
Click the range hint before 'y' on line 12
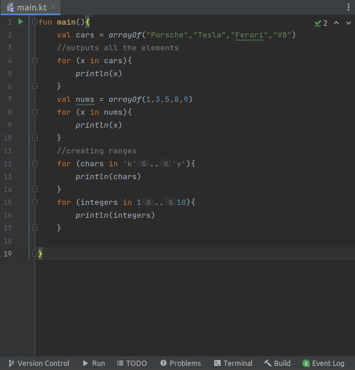click(166, 163)
